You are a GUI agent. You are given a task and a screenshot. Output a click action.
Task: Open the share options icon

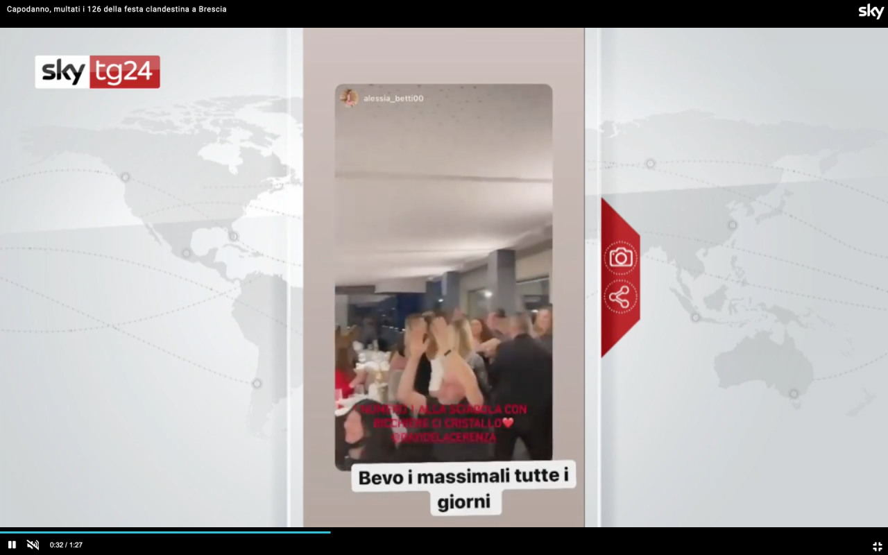[620, 297]
